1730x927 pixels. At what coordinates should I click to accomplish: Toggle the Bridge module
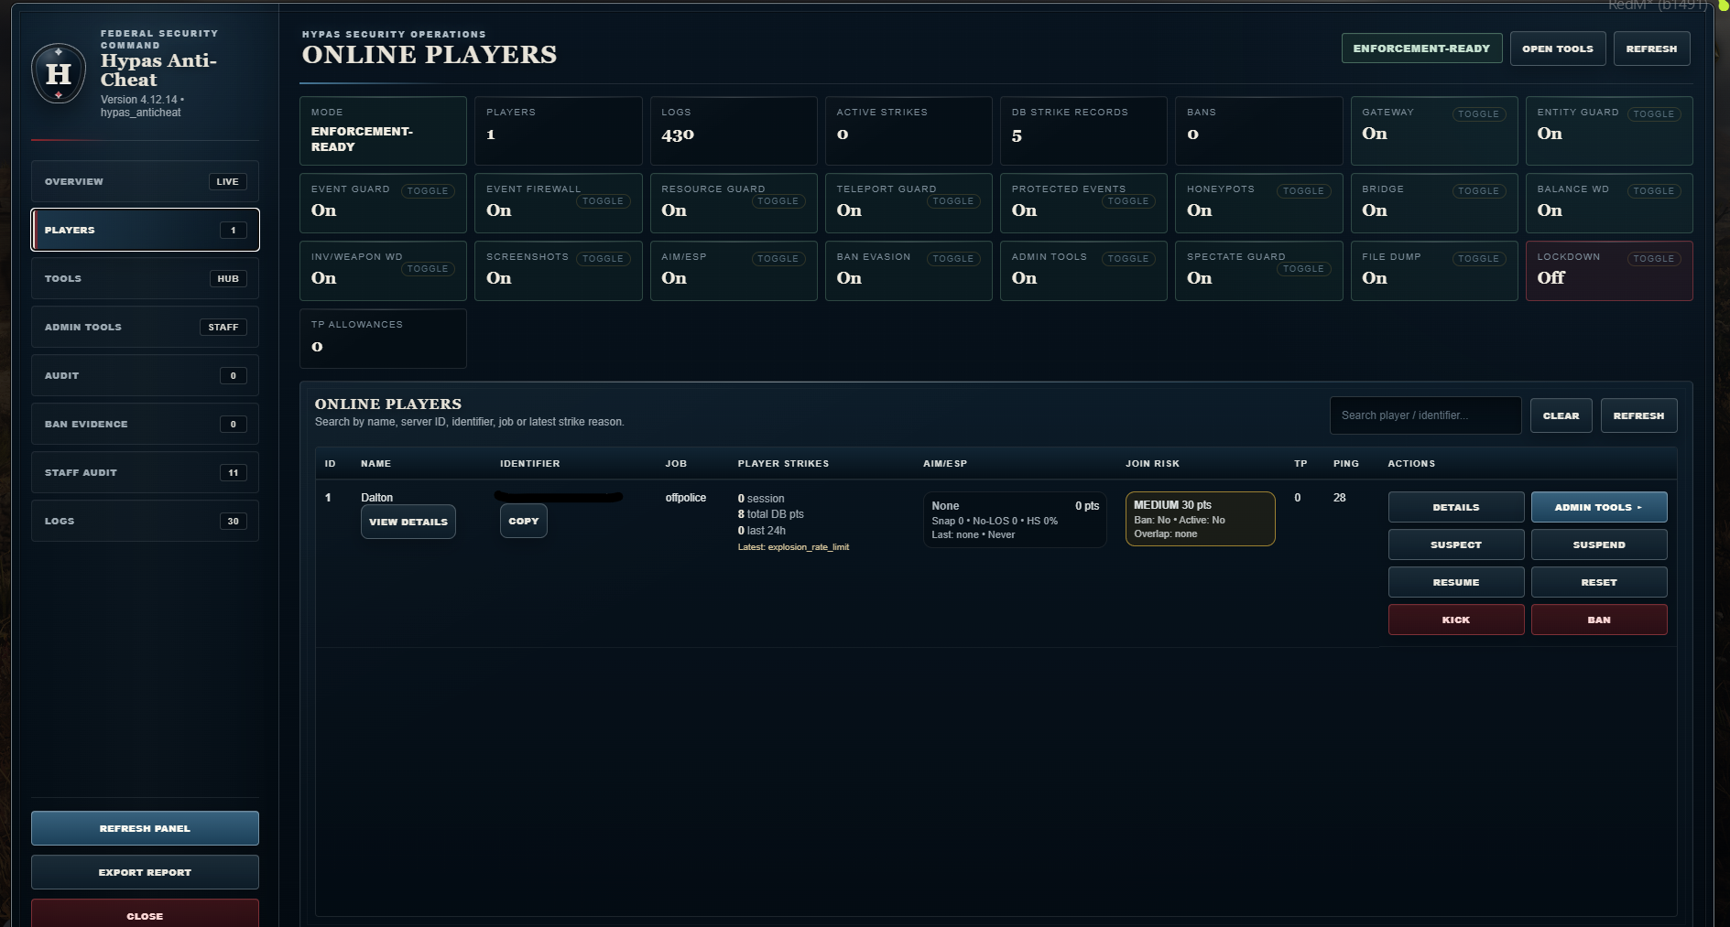click(x=1478, y=191)
